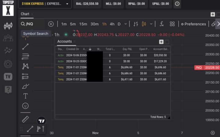Select the 5m timeframe
Screen dimensions: 220x137
[x=73, y=24]
